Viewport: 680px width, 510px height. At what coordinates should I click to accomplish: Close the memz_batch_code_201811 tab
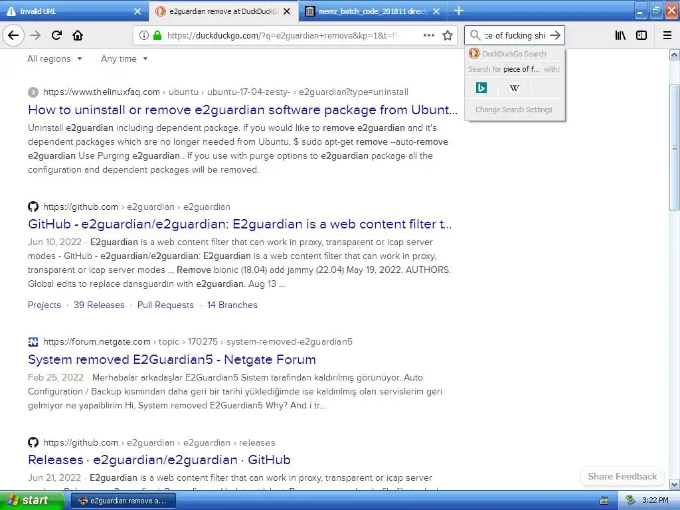pos(436,11)
